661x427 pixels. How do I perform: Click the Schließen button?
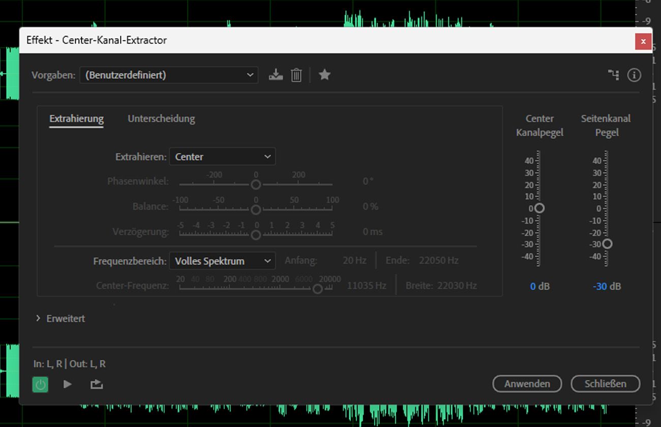click(605, 384)
